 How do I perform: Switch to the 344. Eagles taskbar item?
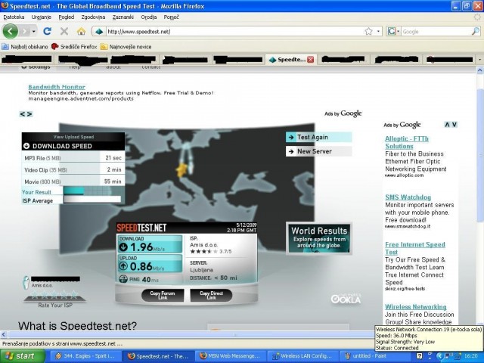[x=85, y=356]
